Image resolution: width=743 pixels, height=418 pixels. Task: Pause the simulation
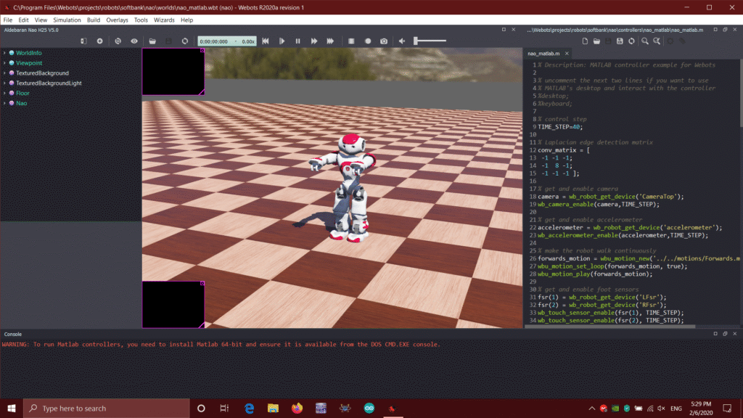click(297, 41)
